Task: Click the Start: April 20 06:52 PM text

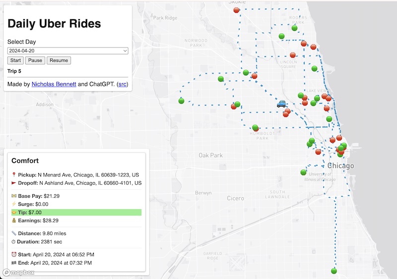Action: click(56, 254)
